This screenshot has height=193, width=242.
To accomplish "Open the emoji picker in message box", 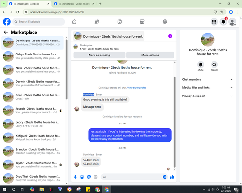I will tap(165, 177).
